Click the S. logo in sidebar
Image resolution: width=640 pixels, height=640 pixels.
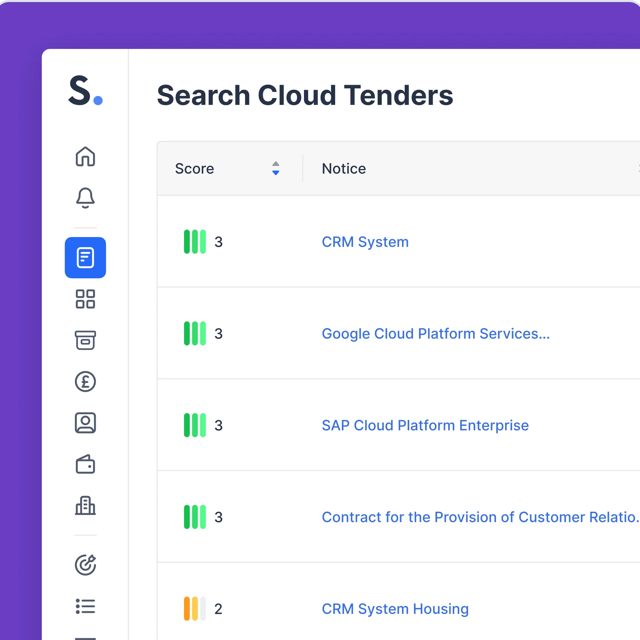click(x=85, y=90)
